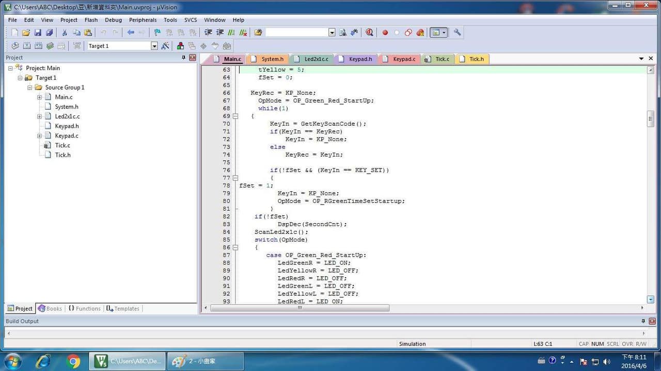Open the Peripherals menu
This screenshot has width=661, height=371.
143,20
